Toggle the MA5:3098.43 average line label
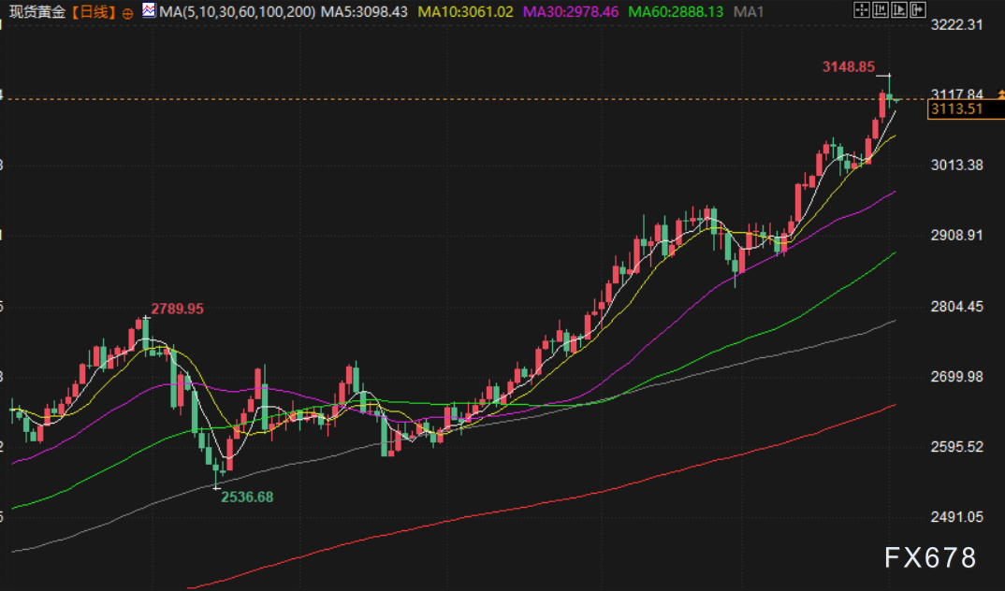This screenshot has height=591, width=1005. click(364, 12)
